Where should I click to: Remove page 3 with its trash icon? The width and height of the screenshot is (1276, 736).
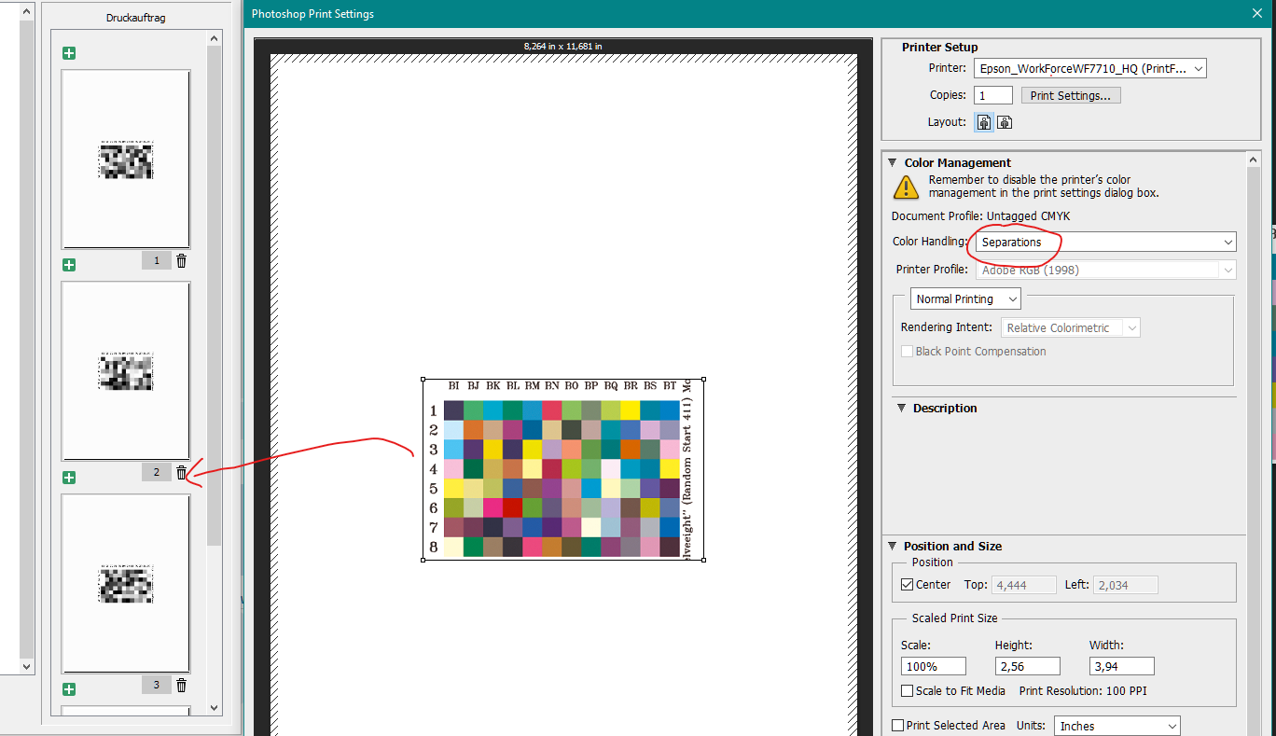click(181, 686)
